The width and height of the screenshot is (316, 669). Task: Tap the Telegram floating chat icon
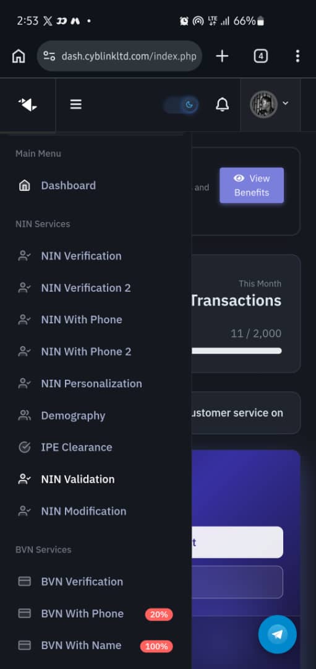click(277, 634)
